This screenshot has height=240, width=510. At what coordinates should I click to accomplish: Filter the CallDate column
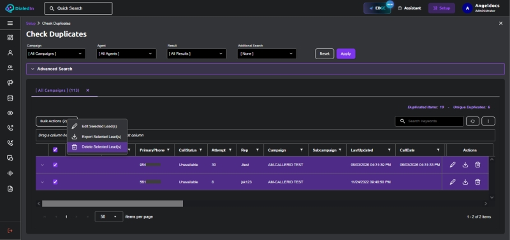click(438, 150)
